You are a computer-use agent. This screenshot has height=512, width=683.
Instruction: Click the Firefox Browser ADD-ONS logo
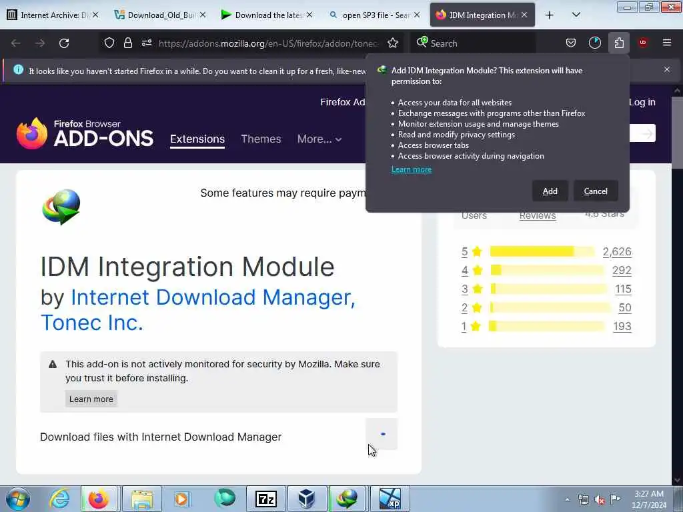[85, 133]
